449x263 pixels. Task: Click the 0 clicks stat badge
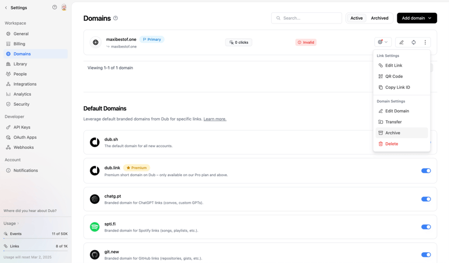pyautogui.click(x=239, y=43)
